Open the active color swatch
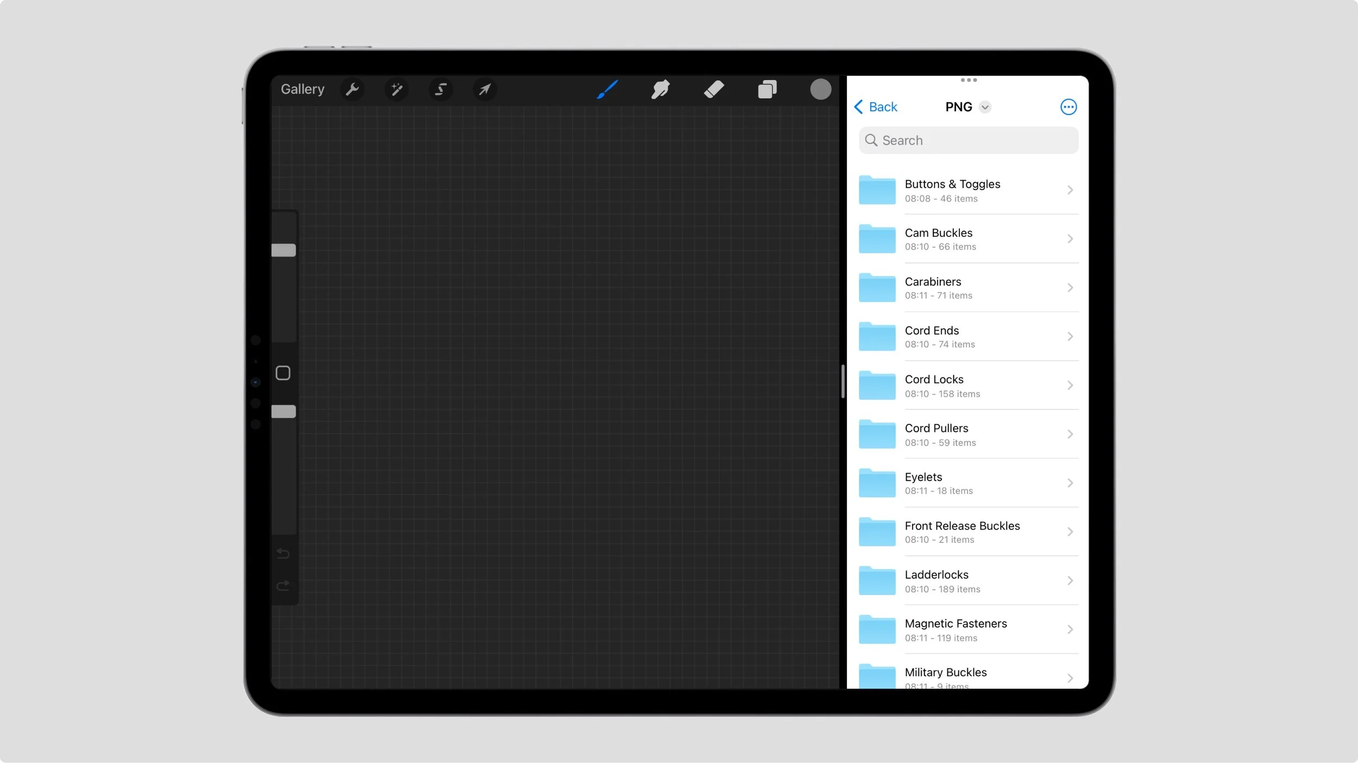The height and width of the screenshot is (763, 1358). pos(820,89)
